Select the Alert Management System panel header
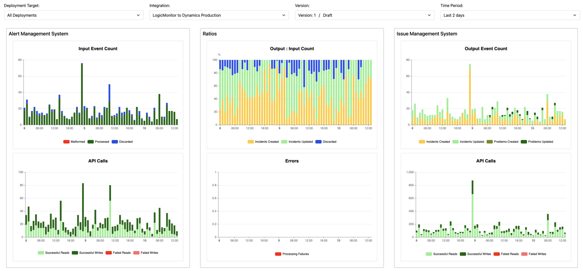The width and height of the screenshot is (583, 271). [38, 34]
